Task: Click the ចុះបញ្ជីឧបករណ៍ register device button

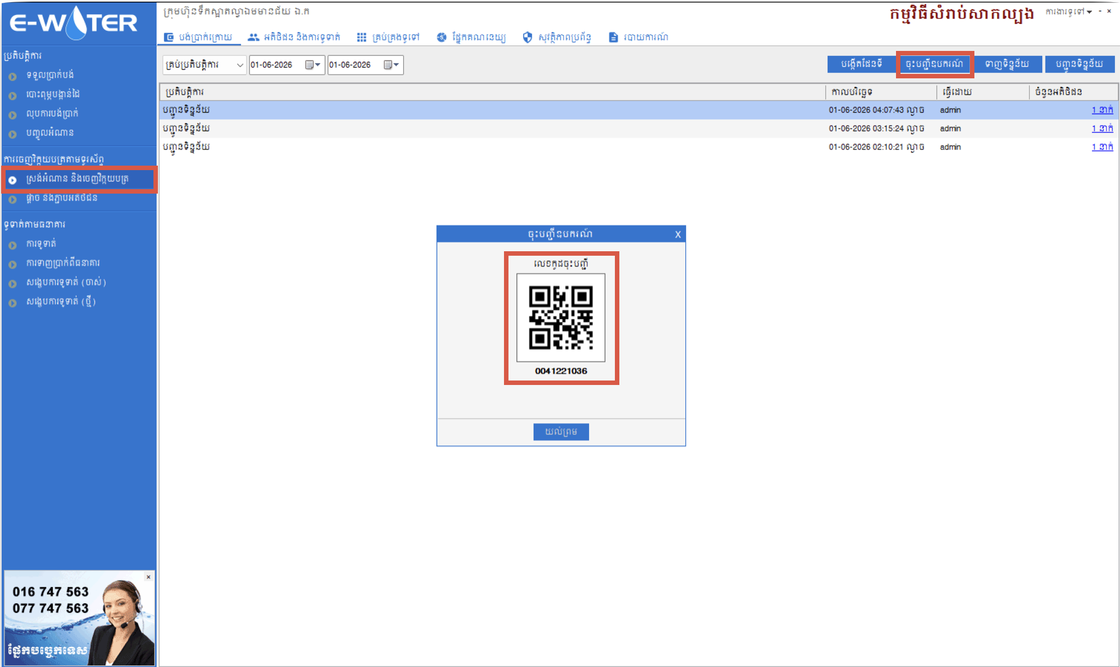Action: click(935, 64)
